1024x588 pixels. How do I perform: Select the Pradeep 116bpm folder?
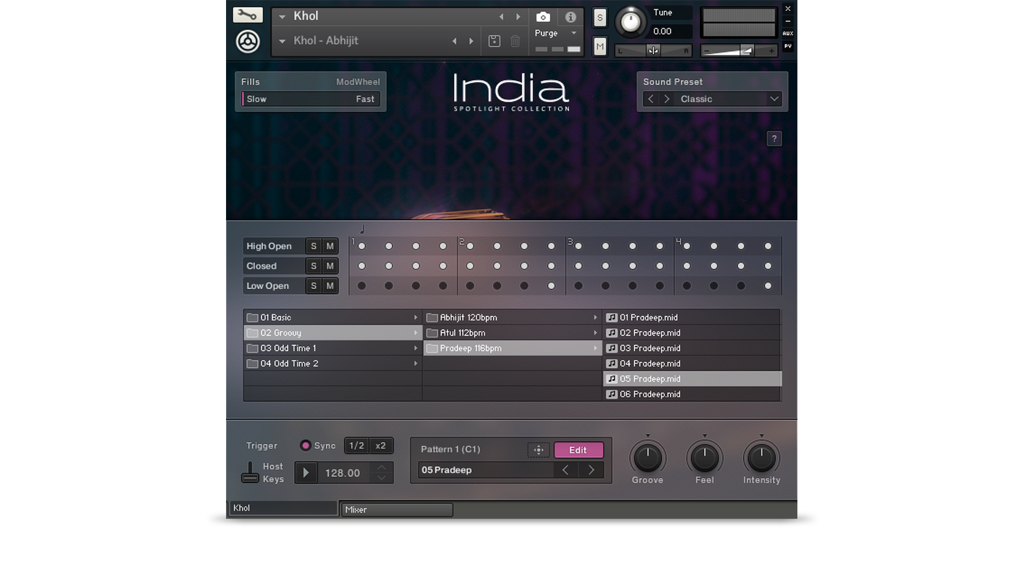tap(513, 349)
